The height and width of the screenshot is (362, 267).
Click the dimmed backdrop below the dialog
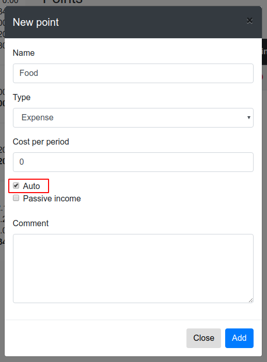click(133, 359)
